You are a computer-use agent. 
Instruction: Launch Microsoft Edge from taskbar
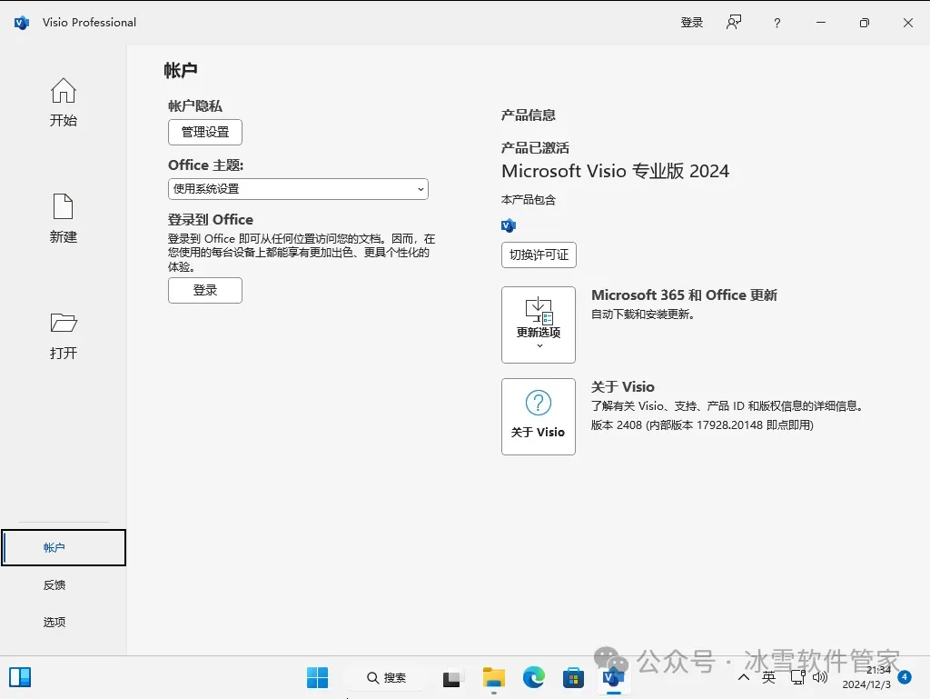tap(534, 677)
